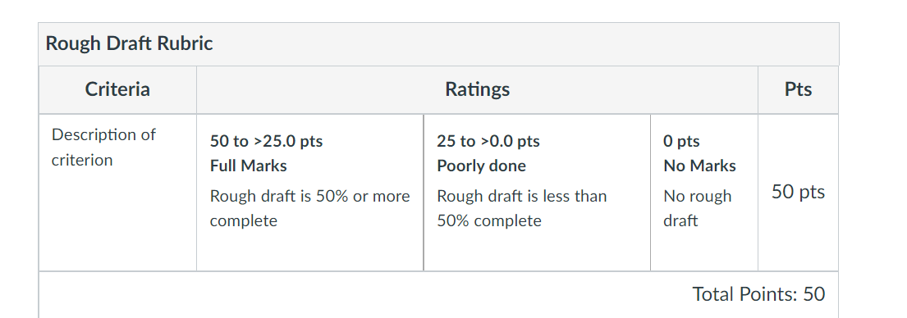Select the Full Marks rating cell
This screenshot has height=318, width=907.
[x=310, y=192]
